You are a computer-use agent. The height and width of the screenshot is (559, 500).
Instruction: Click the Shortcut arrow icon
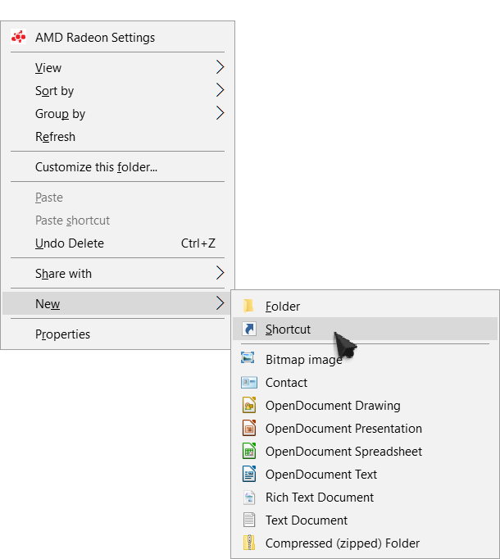[249, 329]
